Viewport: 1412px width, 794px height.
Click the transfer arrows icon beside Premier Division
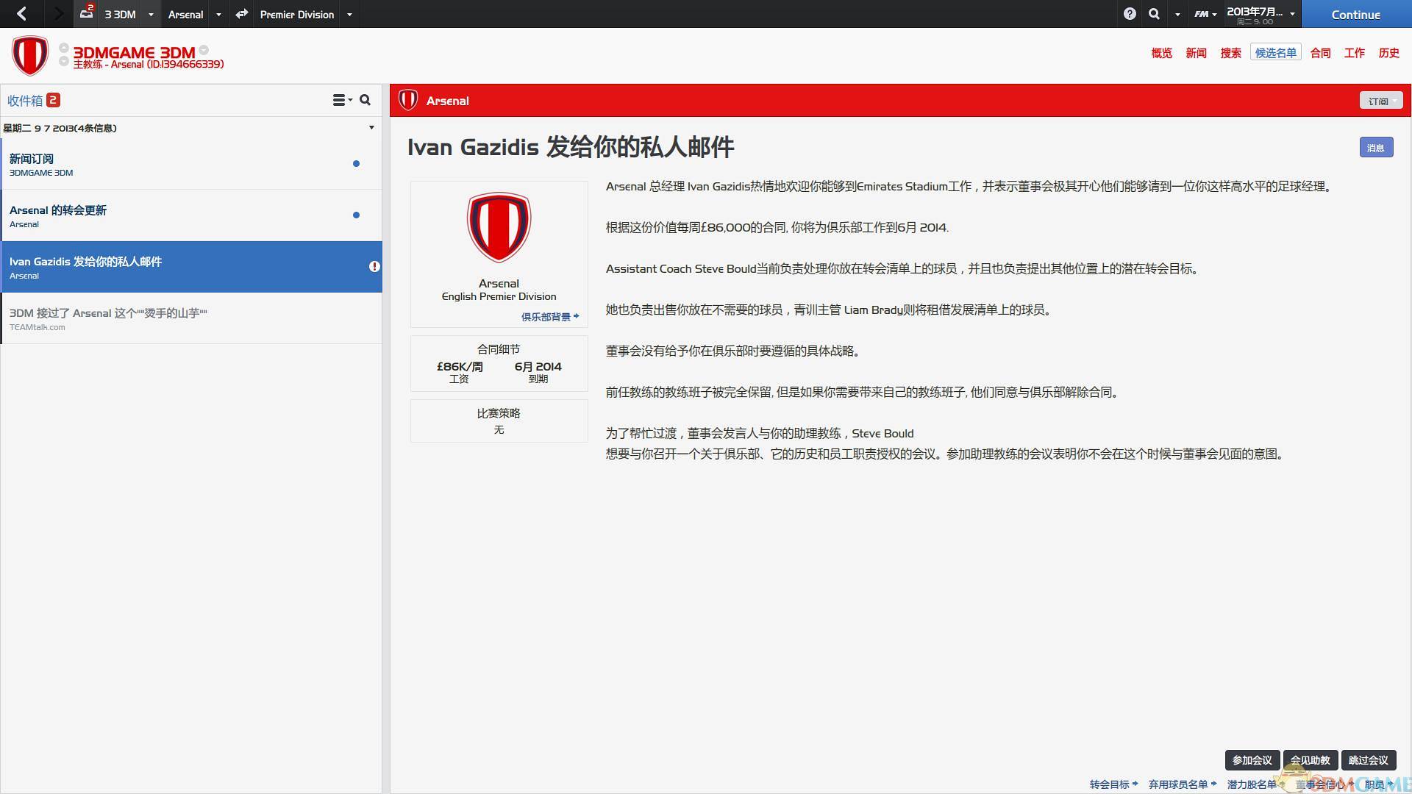pyautogui.click(x=240, y=14)
